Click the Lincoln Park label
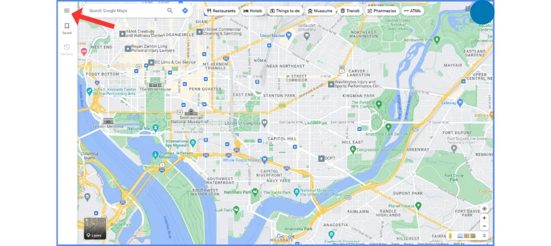The width and height of the screenshot is (551, 246). [x=316, y=124]
